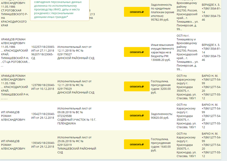Click ОСП по Карасунскому округу in the 90820.00 руб. row
This screenshot has width=227, height=161.
click(186, 116)
